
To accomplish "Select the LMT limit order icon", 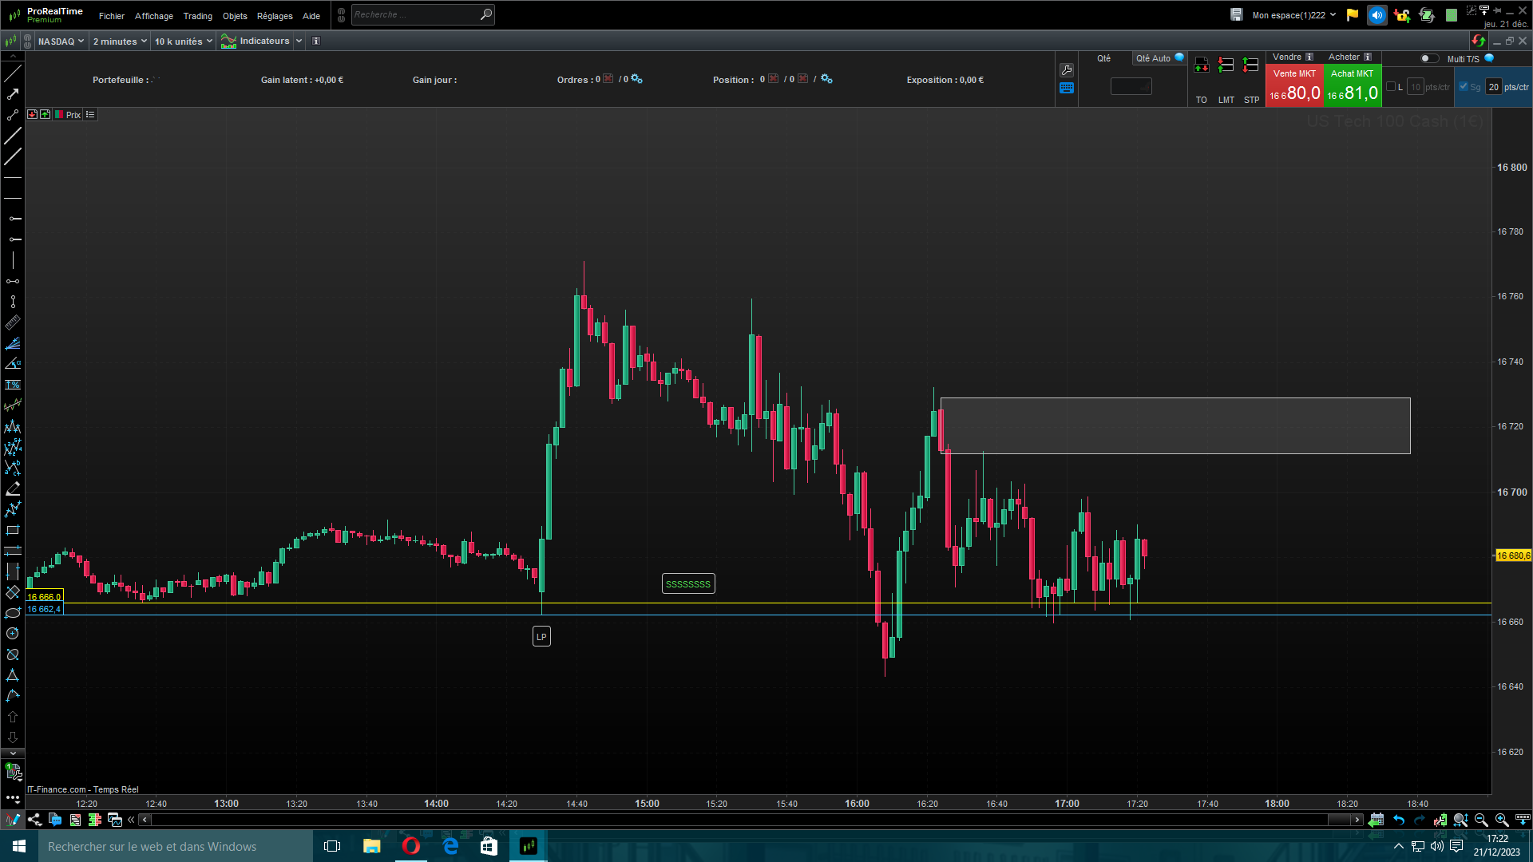I will point(1226,65).
